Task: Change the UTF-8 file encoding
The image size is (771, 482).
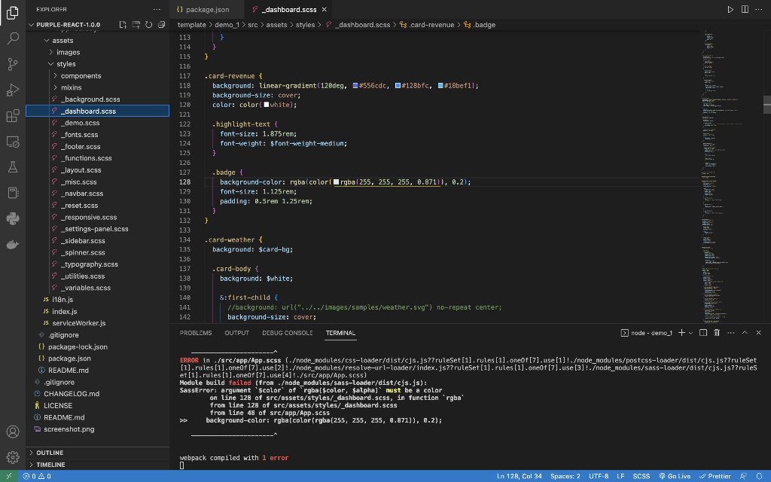Action: point(599,476)
